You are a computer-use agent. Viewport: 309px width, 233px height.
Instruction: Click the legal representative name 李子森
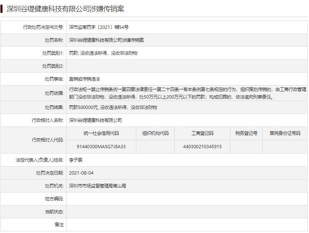tap(76, 160)
